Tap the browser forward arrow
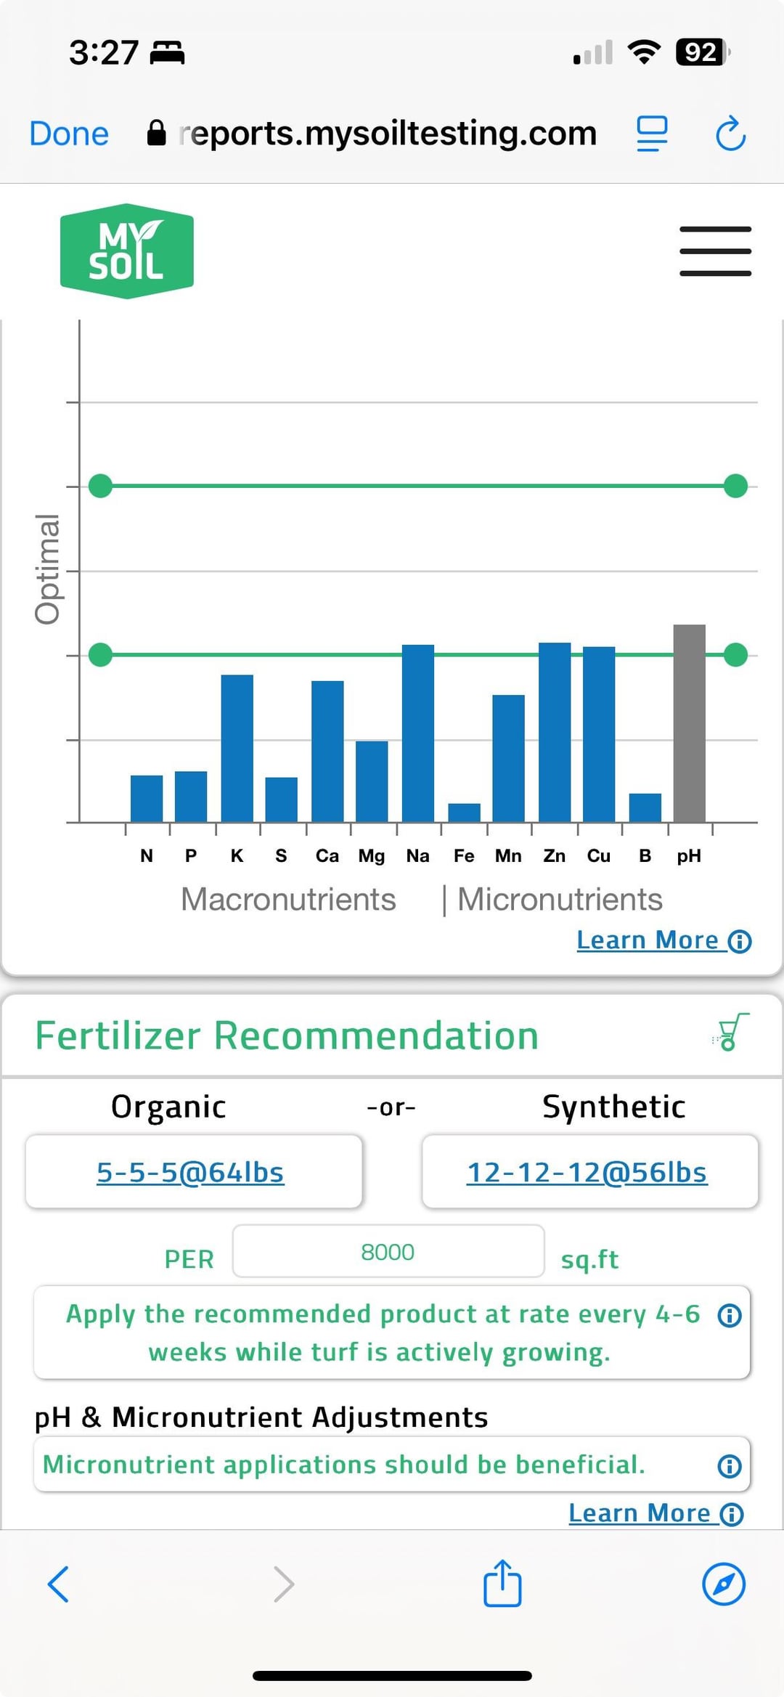 (x=284, y=1584)
